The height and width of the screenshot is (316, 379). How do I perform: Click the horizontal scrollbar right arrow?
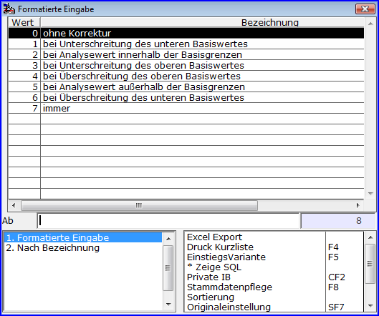pyautogui.click(x=358, y=205)
